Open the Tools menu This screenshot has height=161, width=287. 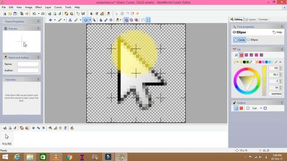[x=68, y=7]
